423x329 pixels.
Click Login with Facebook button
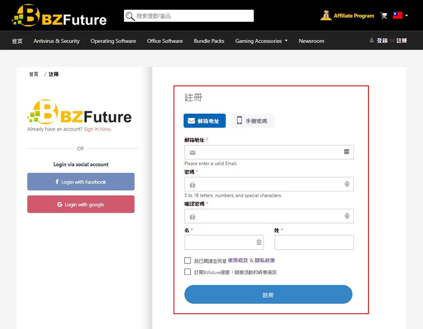(x=81, y=182)
